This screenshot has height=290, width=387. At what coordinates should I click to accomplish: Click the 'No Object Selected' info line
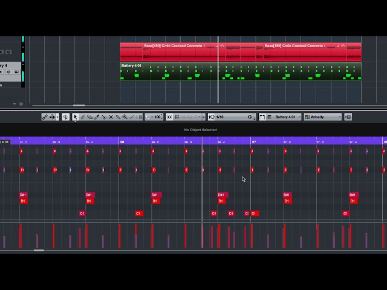point(200,130)
